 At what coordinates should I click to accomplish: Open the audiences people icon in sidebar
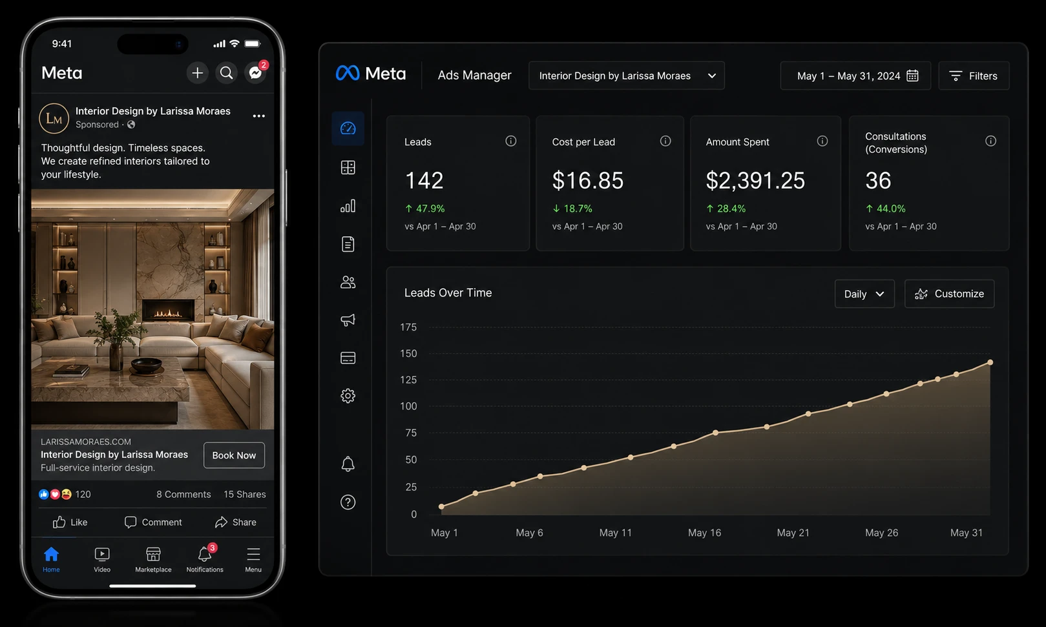click(x=348, y=282)
